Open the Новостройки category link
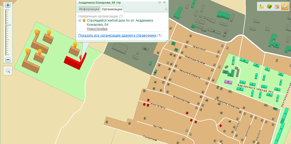Image resolution: width=291 pixels, height=144 pixels. point(97,29)
